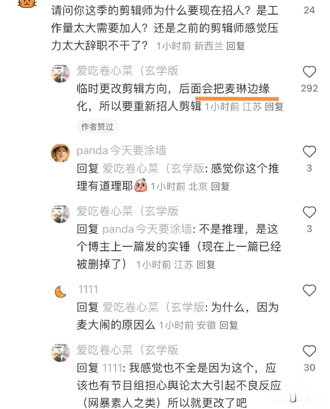The image size is (330, 409).
Task: Like the reply mentioning 上一篇发的实锤
Action: 309,212
